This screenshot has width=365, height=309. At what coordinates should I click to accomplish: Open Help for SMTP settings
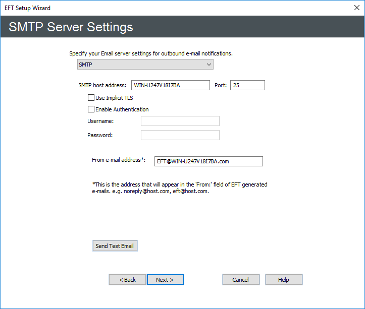(x=284, y=280)
